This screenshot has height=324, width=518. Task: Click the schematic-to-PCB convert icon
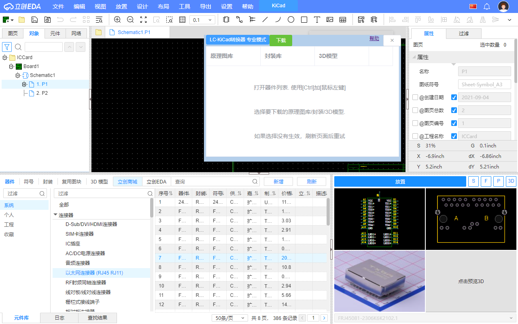pos(361,19)
